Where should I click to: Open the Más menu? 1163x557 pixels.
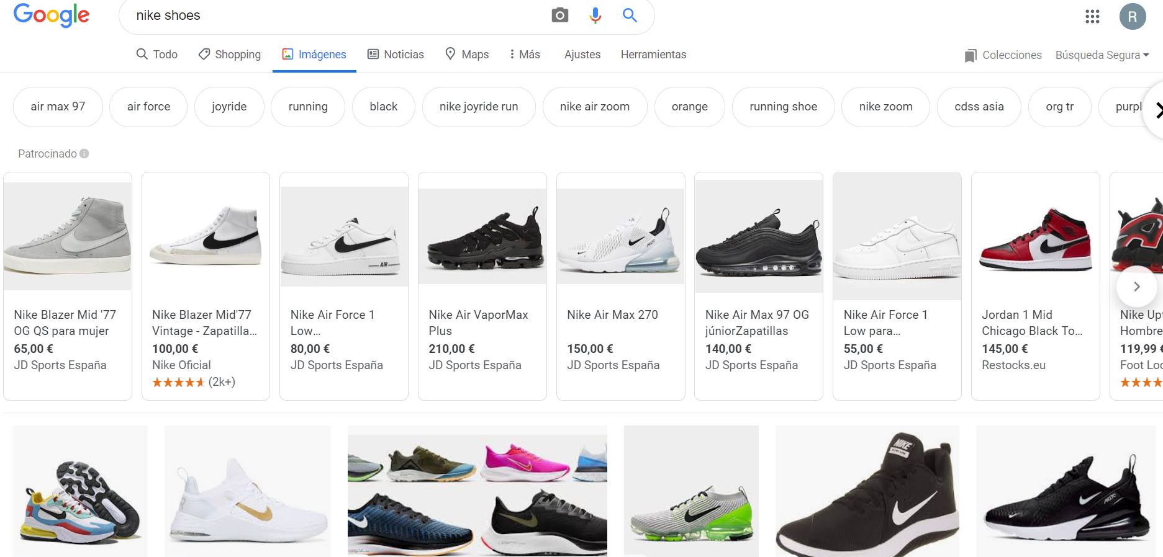coord(524,55)
